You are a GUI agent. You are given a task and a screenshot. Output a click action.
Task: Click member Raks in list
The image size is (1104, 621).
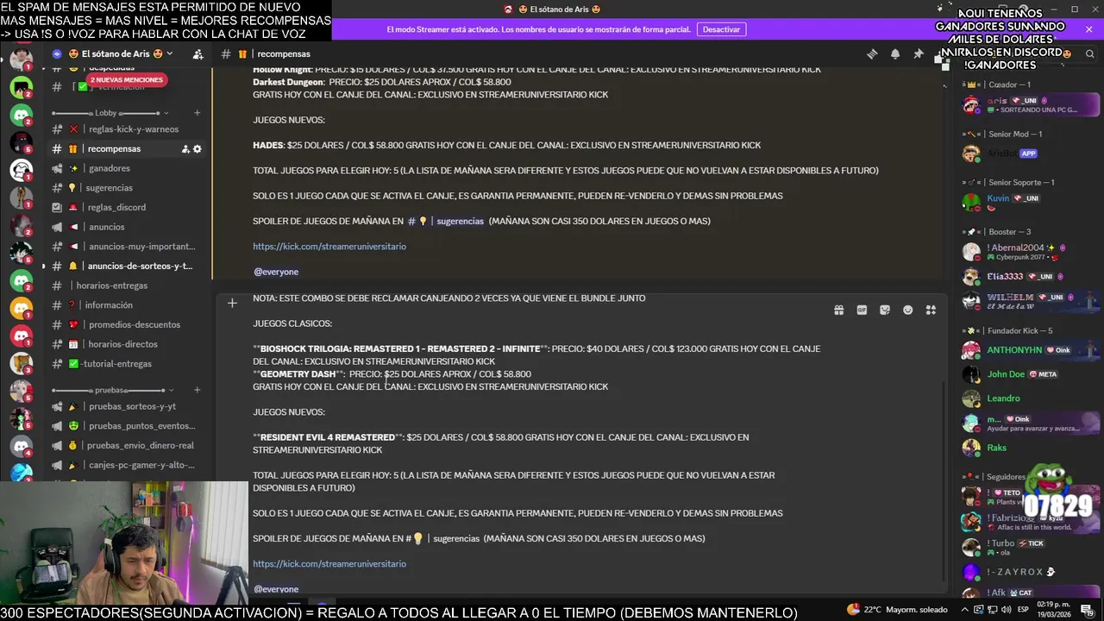tap(1031, 448)
